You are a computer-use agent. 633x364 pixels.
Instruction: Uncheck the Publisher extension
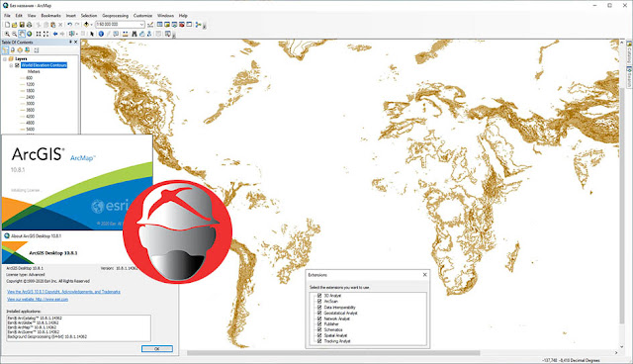[319, 324]
